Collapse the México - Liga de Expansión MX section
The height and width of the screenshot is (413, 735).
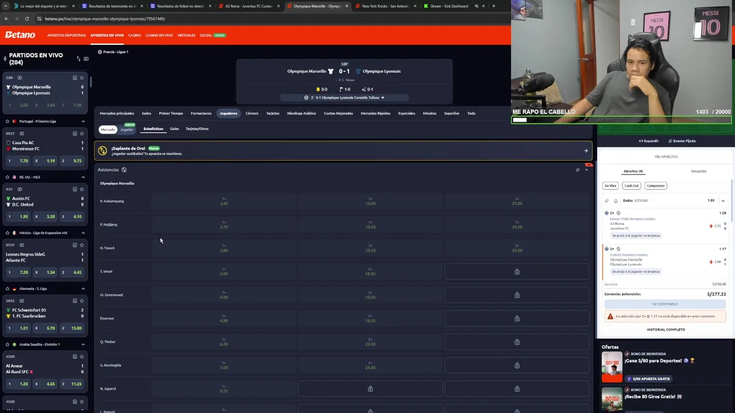tap(83, 233)
